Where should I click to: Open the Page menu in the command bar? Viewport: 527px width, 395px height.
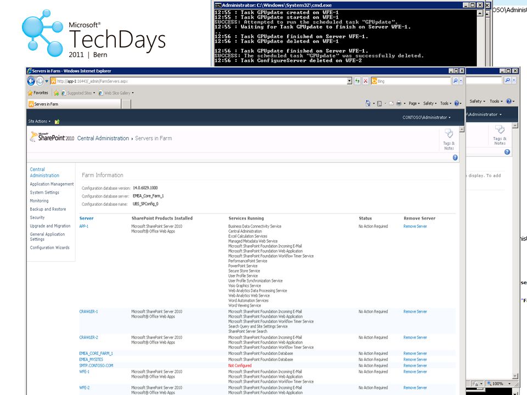pos(414,104)
